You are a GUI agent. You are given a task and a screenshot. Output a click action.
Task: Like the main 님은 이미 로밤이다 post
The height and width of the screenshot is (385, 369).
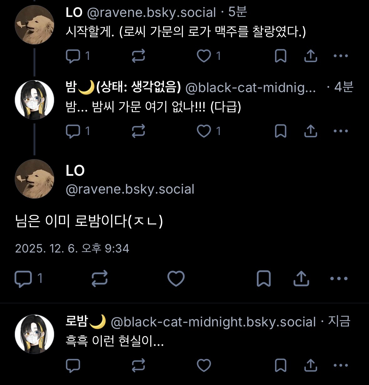(176, 278)
